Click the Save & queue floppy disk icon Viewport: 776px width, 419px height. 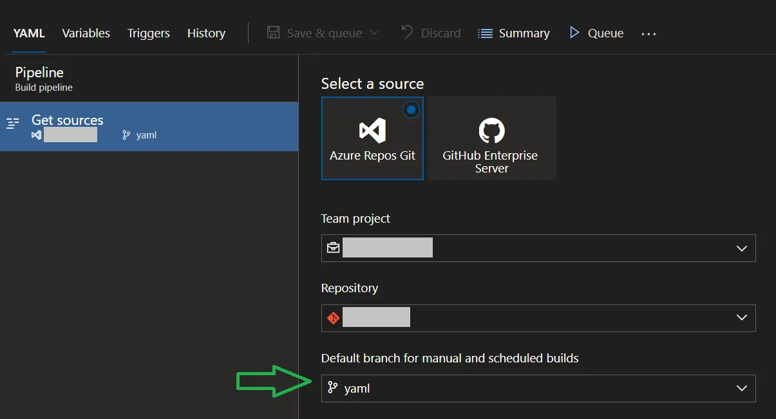coord(273,33)
